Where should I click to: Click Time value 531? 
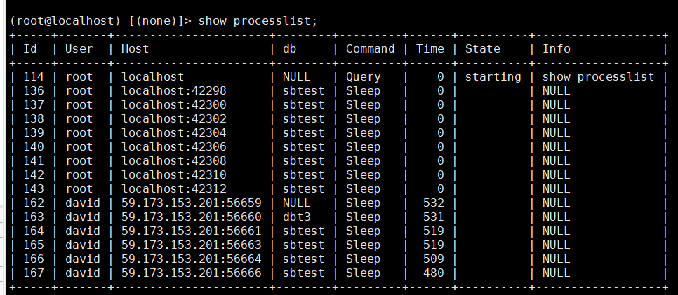[434, 217]
